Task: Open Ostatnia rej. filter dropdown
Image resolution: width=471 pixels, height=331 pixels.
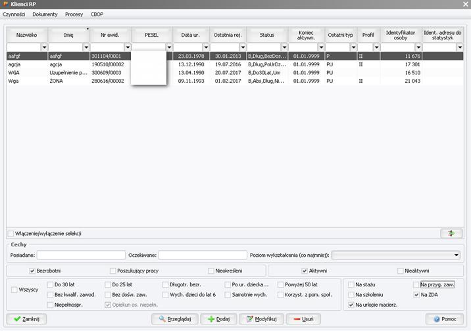Action: 243,47
